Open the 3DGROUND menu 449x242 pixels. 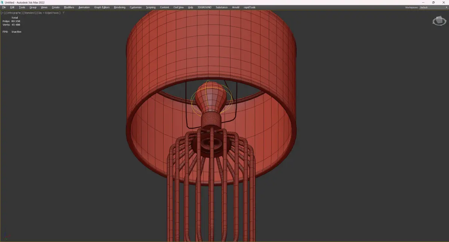[205, 7]
